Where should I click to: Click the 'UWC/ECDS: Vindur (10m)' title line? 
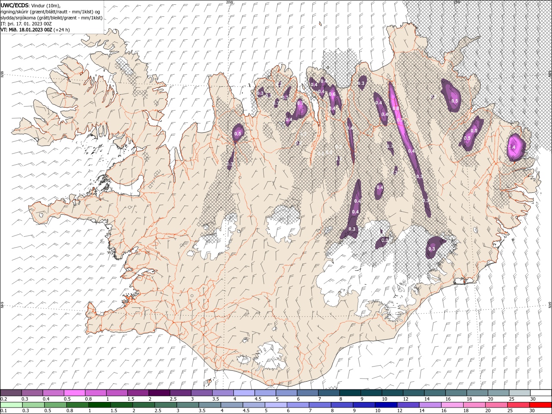click(x=31, y=5)
